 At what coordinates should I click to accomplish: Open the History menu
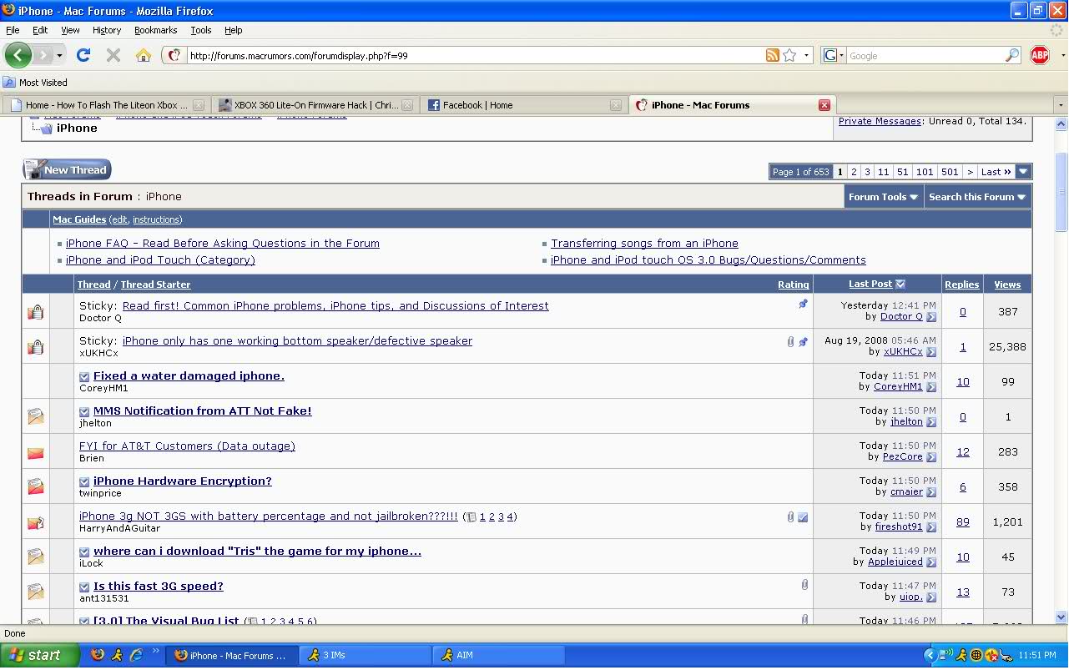pos(107,30)
